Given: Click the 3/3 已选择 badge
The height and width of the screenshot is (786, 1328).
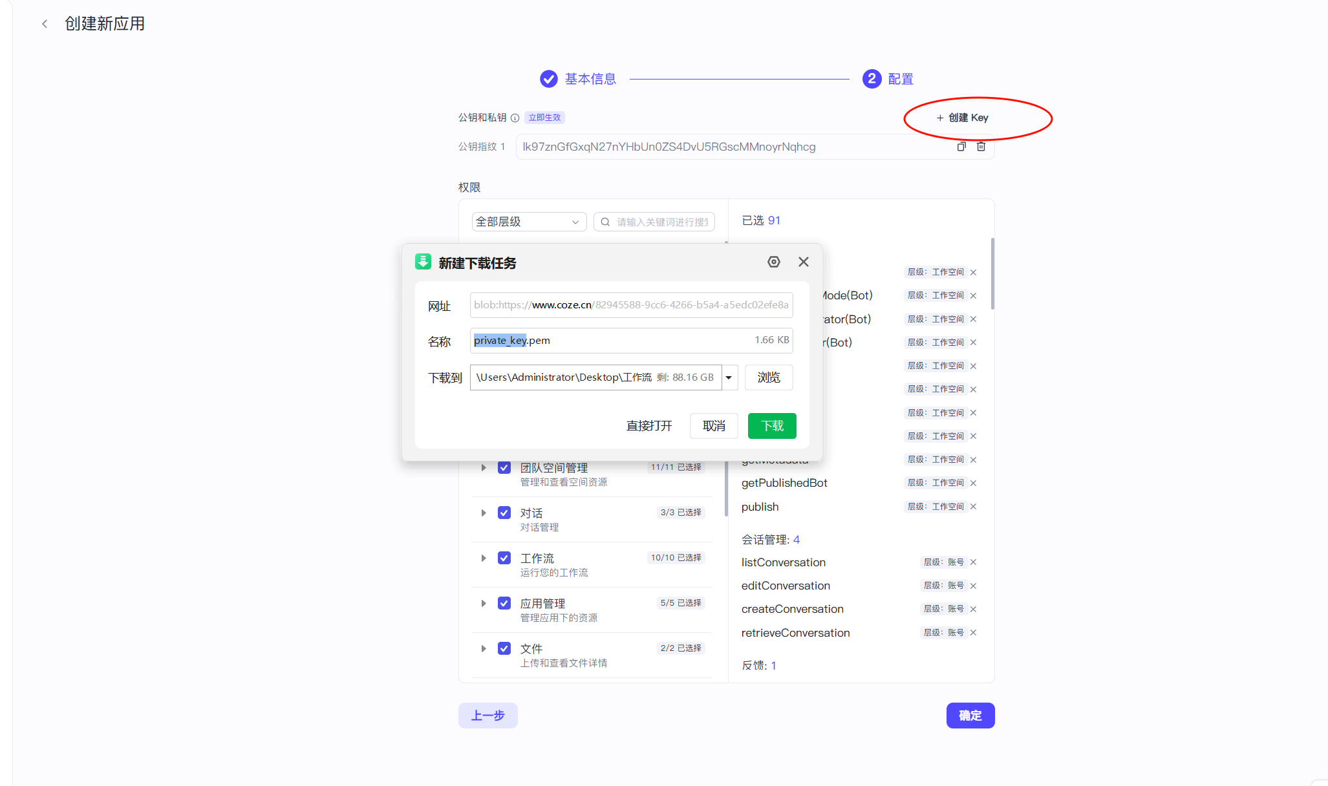Looking at the screenshot, I should (x=681, y=513).
